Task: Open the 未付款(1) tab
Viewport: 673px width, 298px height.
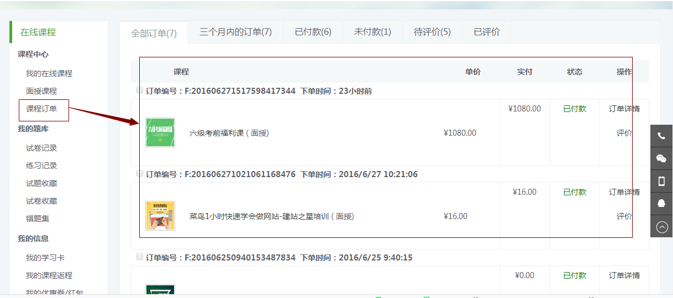Action: [372, 32]
